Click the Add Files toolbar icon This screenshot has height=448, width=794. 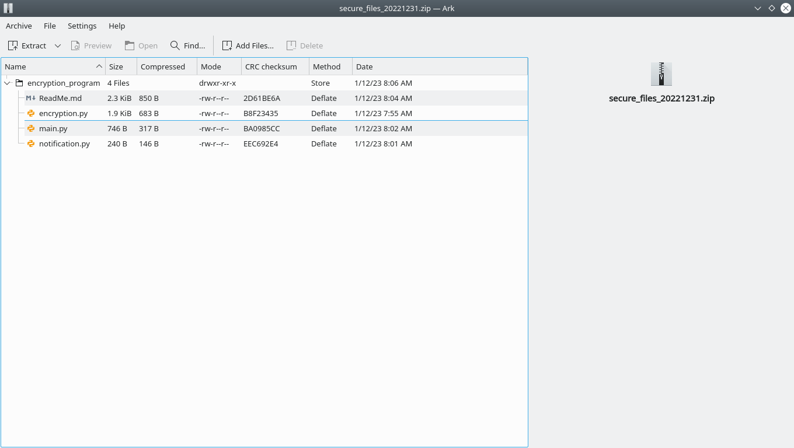(x=227, y=45)
